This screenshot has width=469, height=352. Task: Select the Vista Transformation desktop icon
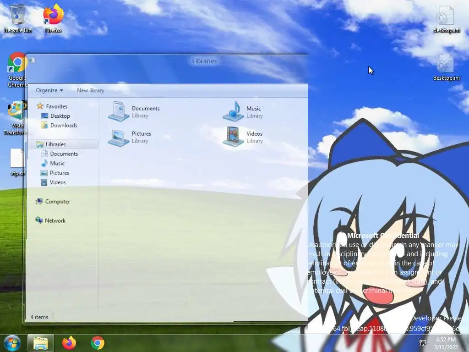coord(16,118)
